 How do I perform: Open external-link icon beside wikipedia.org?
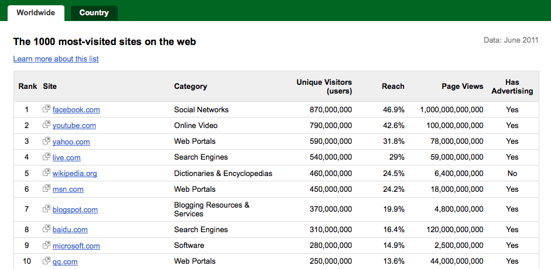[46, 173]
